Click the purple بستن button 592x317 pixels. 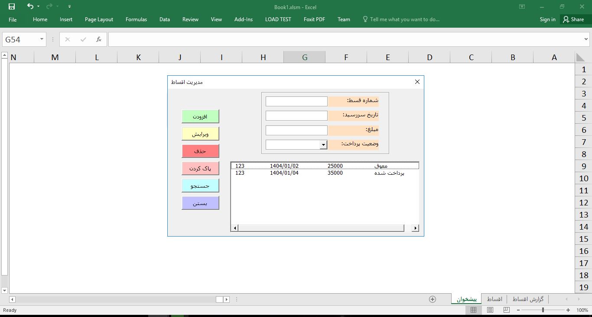[200, 203]
